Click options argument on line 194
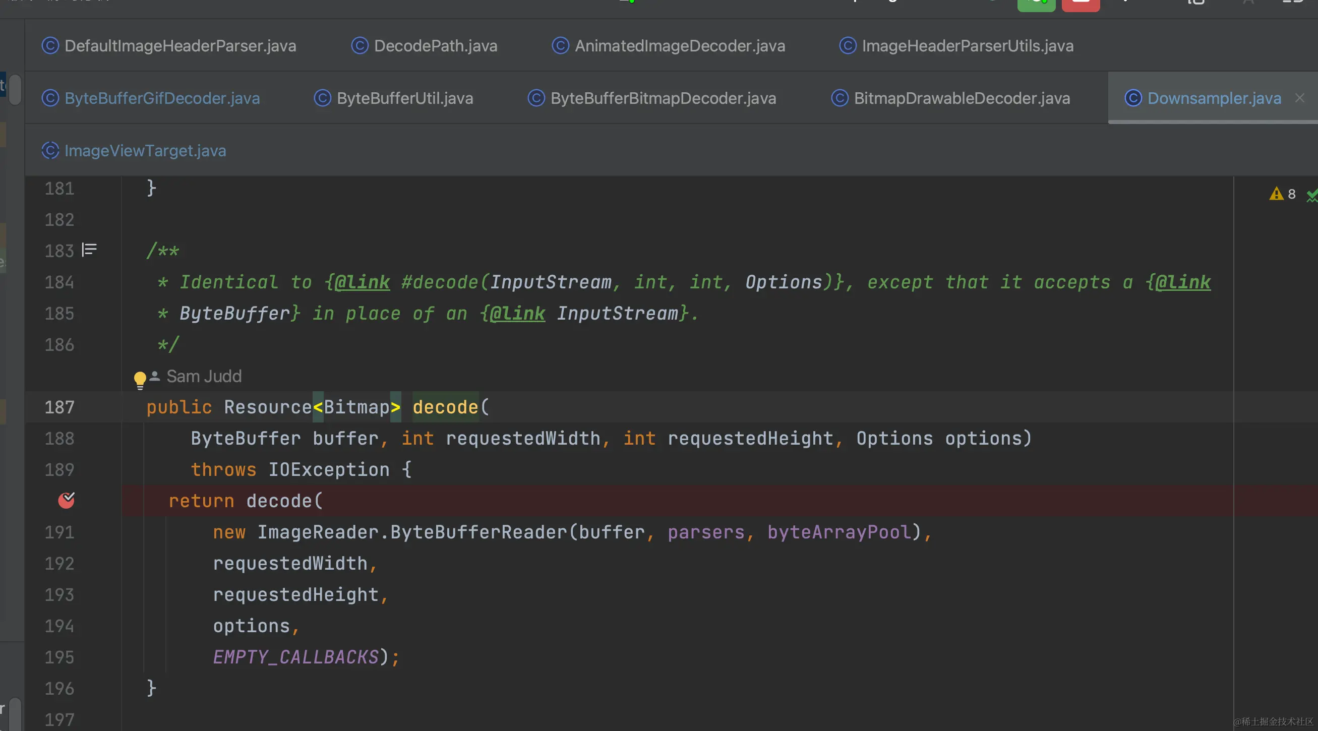The image size is (1318, 731). coord(251,626)
